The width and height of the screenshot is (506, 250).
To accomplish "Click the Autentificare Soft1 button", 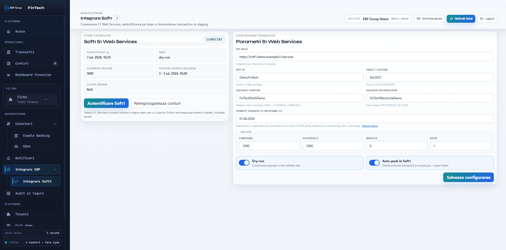I will point(106,103).
